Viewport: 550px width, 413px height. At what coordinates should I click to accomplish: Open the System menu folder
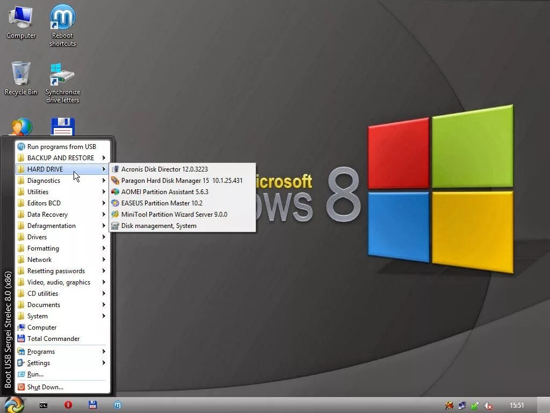(x=62, y=316)
